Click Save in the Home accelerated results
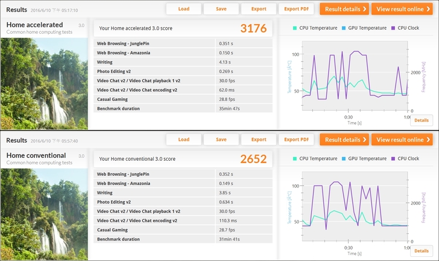The image size is (439, 261). pyautogui.click(x=221, y=9)
